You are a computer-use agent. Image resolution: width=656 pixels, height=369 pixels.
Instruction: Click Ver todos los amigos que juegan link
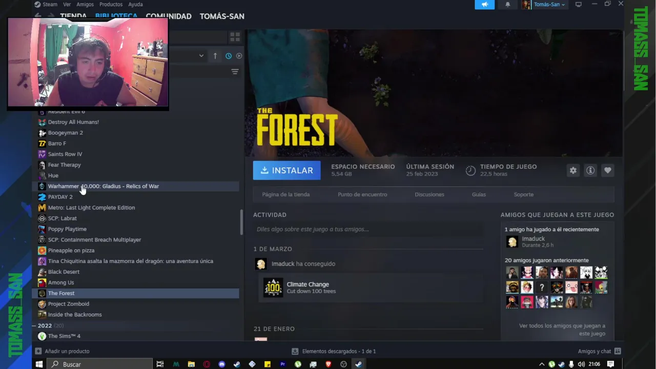562,330
